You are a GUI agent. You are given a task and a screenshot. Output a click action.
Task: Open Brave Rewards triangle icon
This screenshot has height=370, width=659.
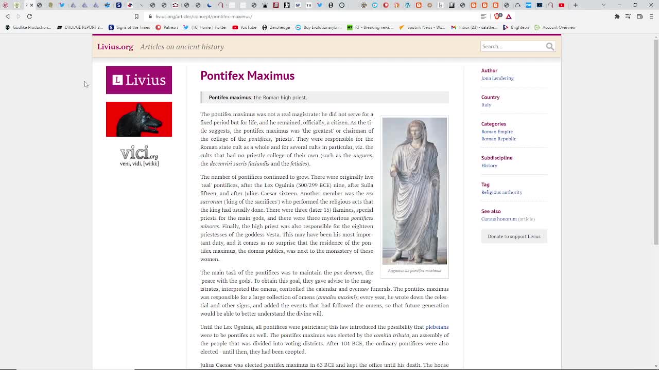[509, 16]
